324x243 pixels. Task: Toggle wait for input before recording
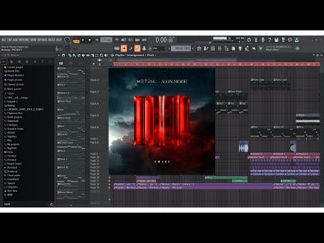[x=124, y=40]
